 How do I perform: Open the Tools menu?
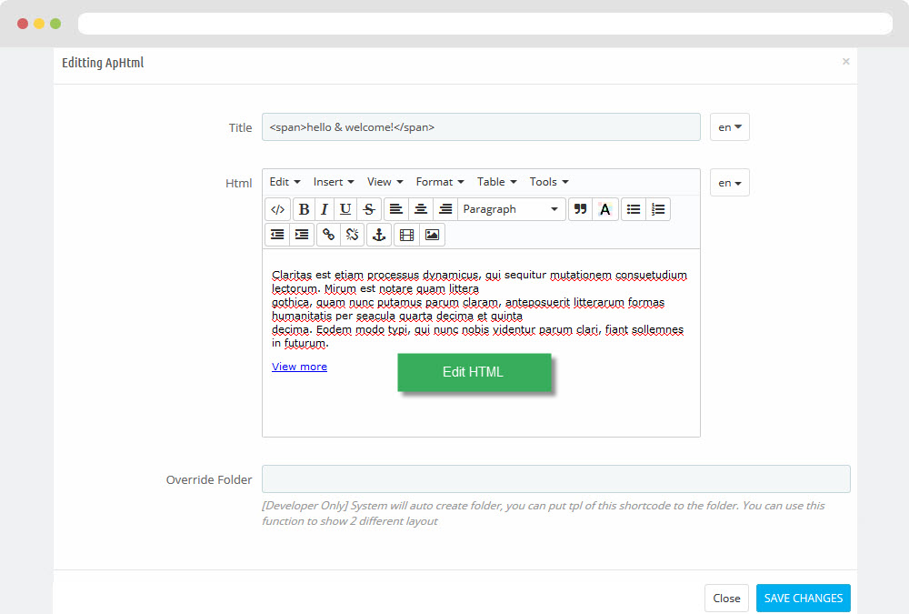(549, 182)
